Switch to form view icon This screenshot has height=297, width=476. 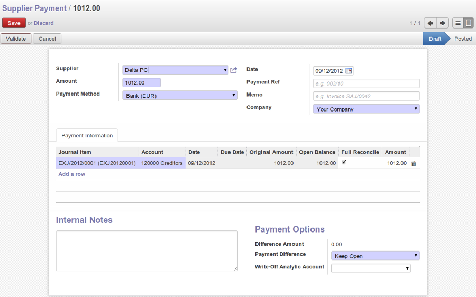[468, 23]
